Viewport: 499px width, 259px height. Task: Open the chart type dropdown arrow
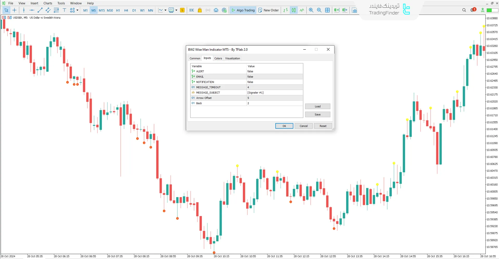(165, 10)
